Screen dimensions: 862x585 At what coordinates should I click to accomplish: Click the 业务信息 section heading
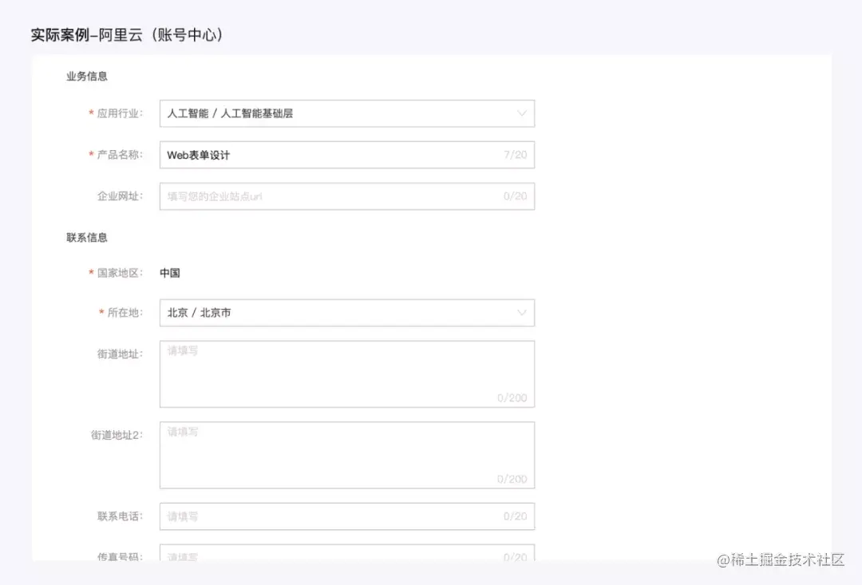[87, 77]
